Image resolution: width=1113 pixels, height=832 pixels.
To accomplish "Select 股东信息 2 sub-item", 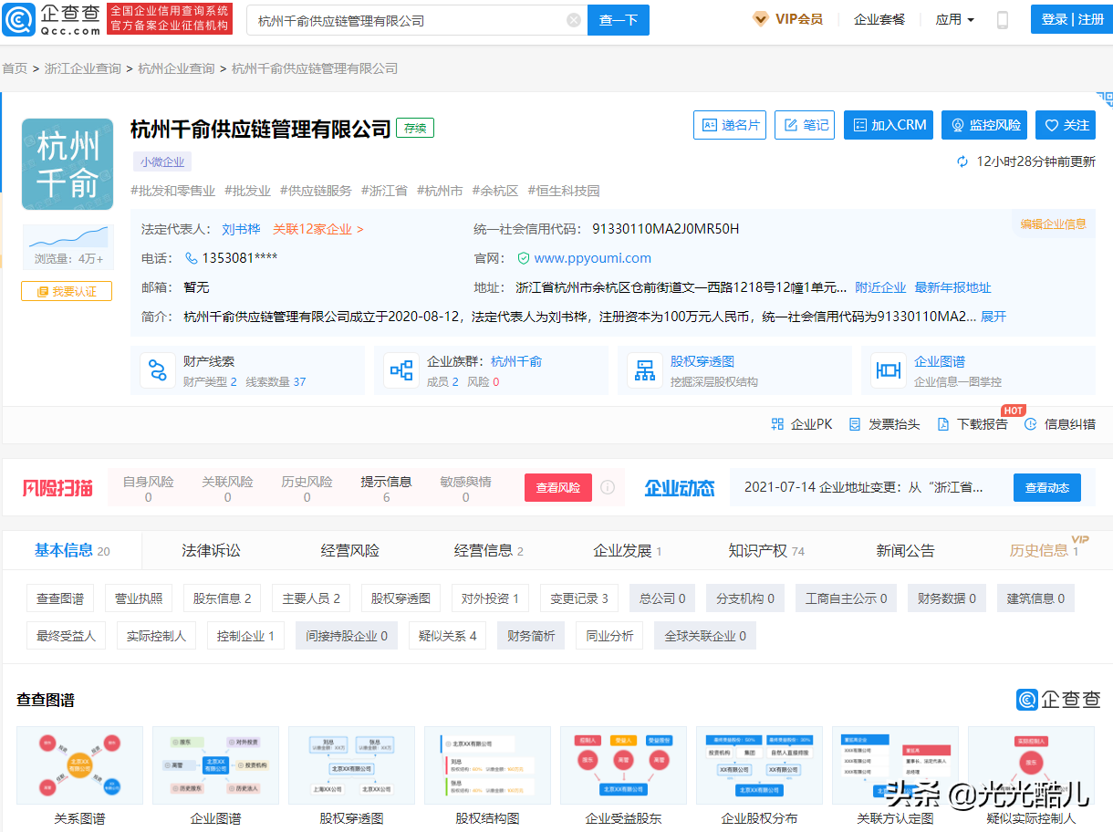I will pyautogui.click(x=222, y=598).
